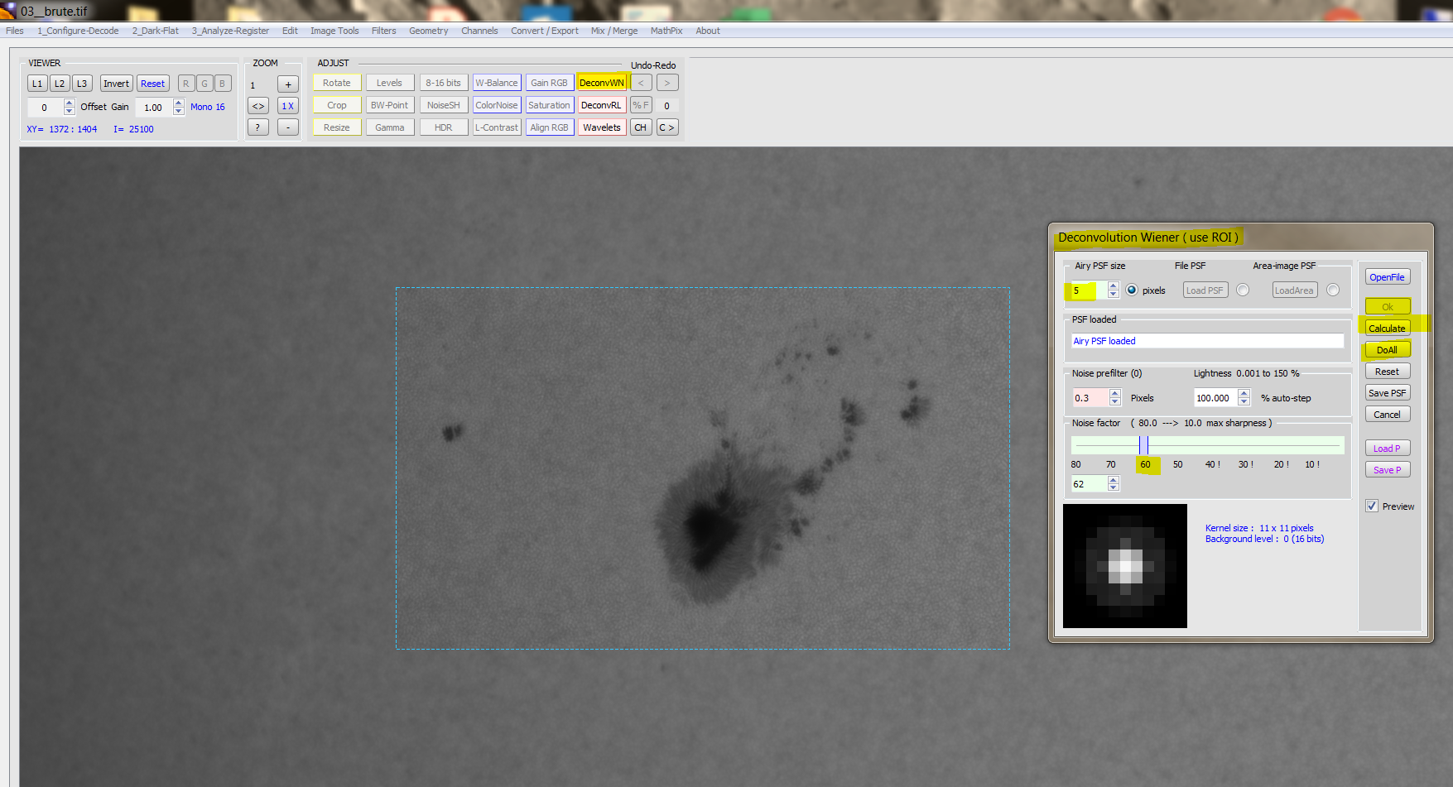
Task: Open the Saturation tool
Action: (550, 105)
